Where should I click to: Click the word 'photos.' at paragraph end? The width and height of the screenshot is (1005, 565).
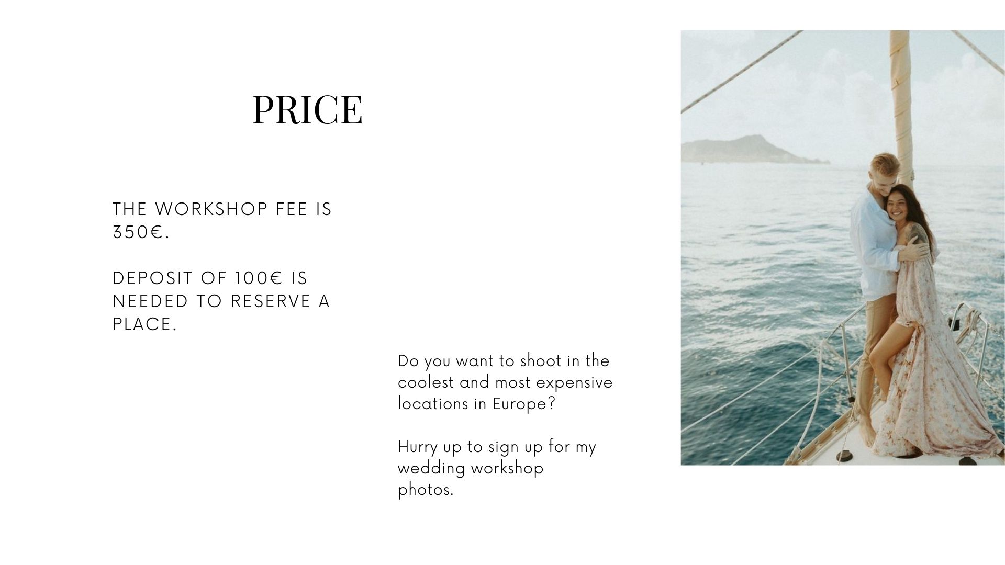click(x=426, y=490)
